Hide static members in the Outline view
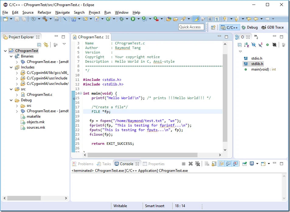The height and width of the screenshot is (212, 290). click(260, 45)
